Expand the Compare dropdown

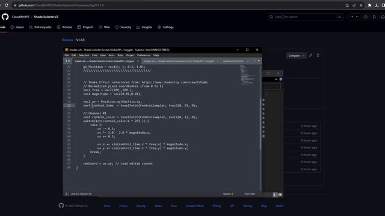click(296, 56)
